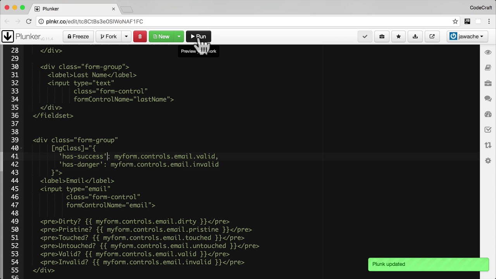Open the book icon in the right sidebar
Image resolution: width=496 pixels, height=279 pixels.
click(x=488, y=68)
